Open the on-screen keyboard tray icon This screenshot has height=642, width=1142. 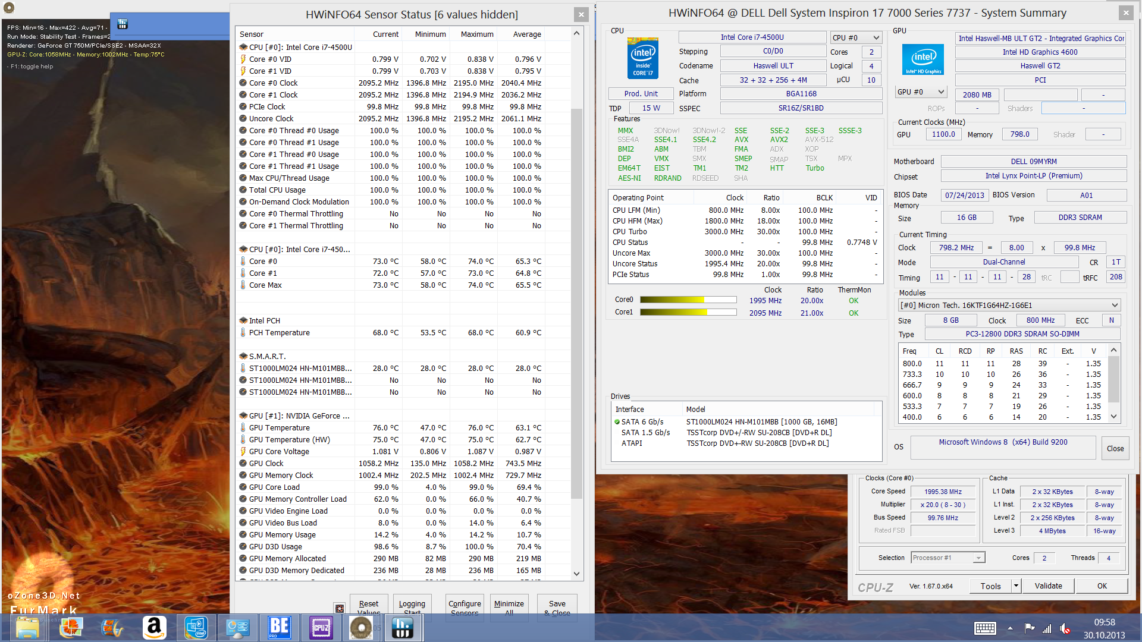(985, 628)
